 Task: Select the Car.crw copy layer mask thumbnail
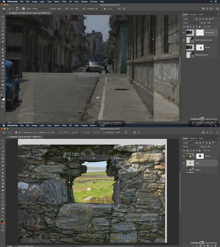[x=200, y=33]
